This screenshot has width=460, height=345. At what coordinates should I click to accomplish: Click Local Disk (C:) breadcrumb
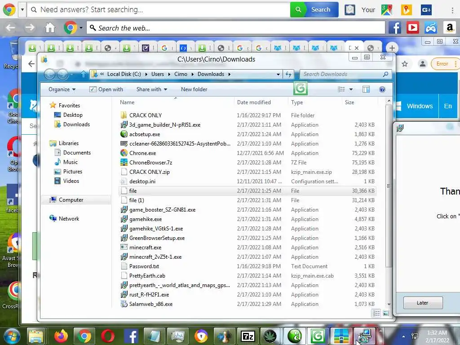[124, 74]
